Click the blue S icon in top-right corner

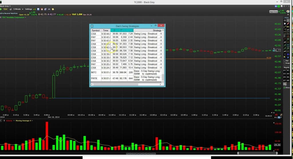point(276,6)
